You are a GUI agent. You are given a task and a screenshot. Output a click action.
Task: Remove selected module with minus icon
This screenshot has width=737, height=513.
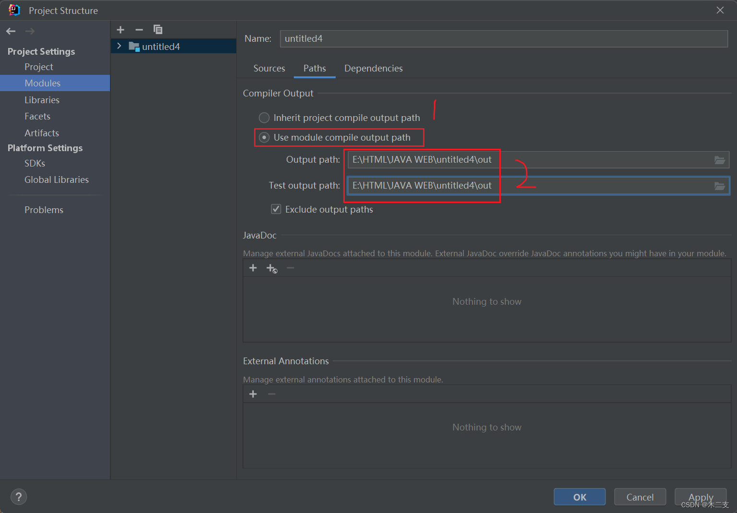(139, 30)
